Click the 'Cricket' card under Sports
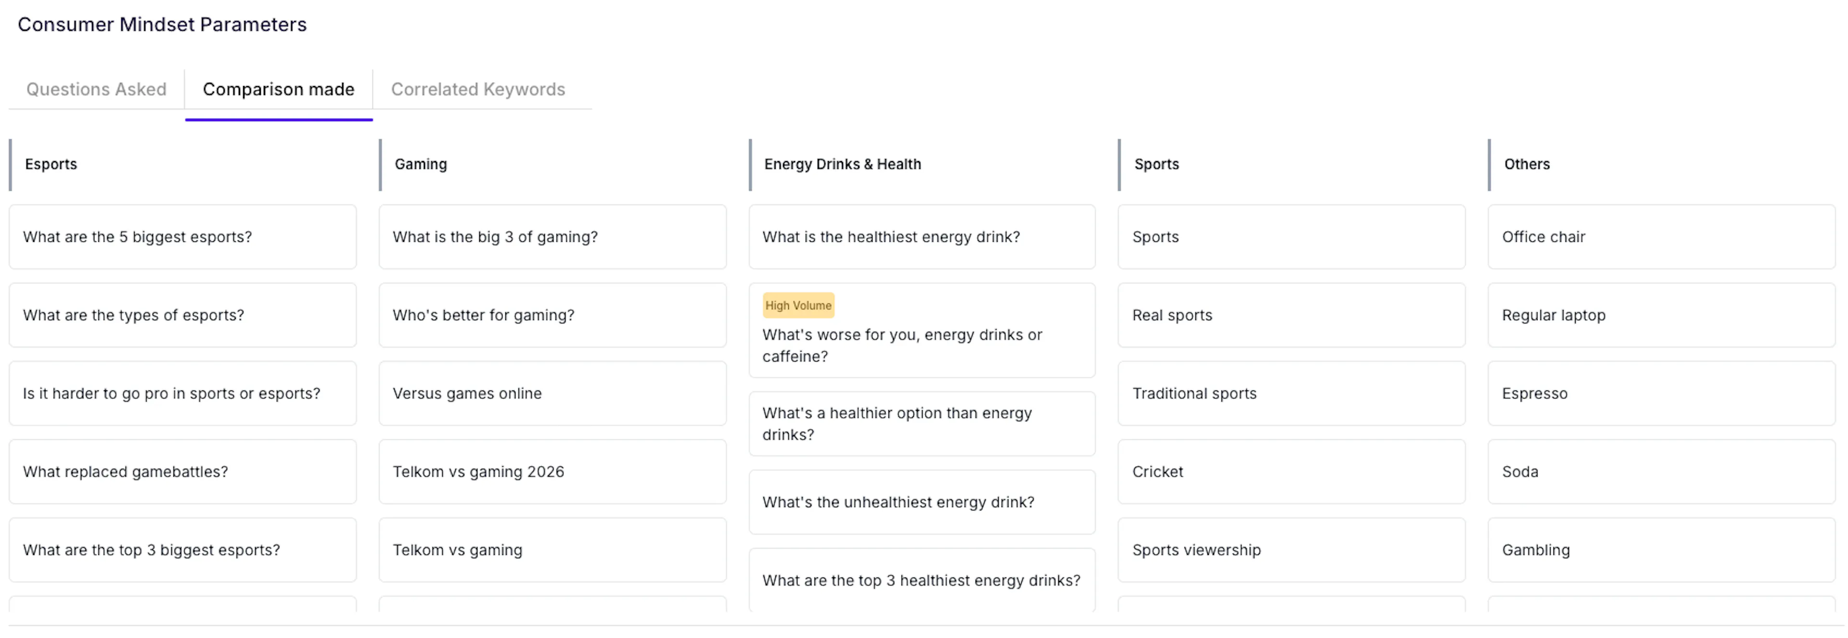 click(x=1291, y=472)
